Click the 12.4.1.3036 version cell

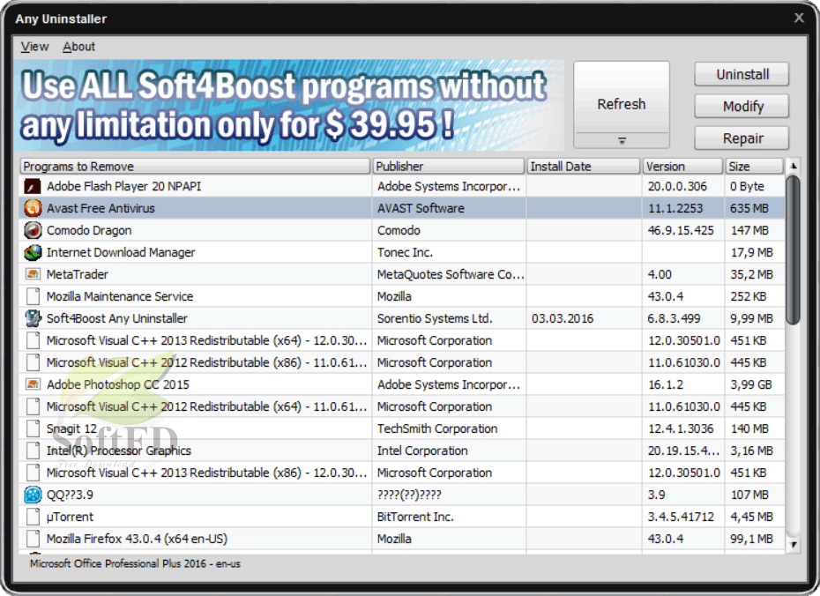click(683, 428)
